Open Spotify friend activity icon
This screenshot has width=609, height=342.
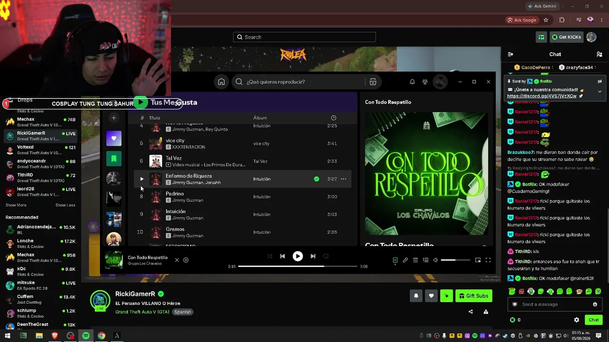(x=425, y=82)
